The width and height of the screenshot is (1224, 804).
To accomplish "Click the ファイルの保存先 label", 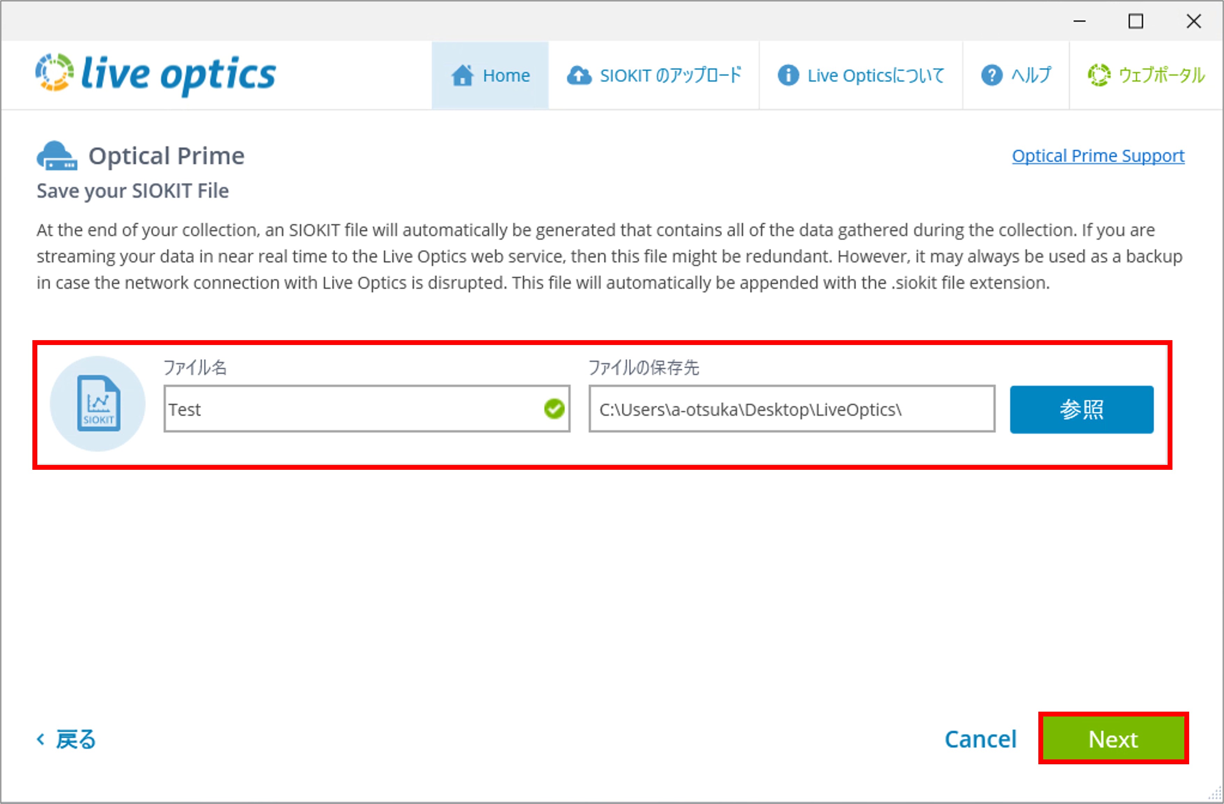I will (x=644, y=367).
